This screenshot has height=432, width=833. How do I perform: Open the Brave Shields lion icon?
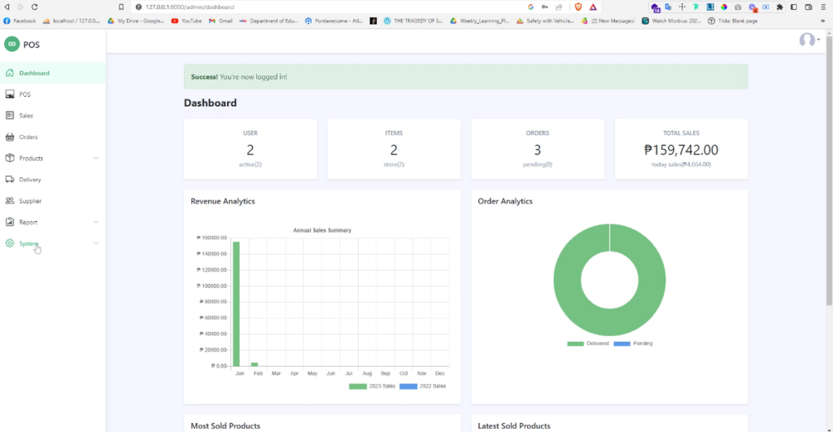[579, 7]
